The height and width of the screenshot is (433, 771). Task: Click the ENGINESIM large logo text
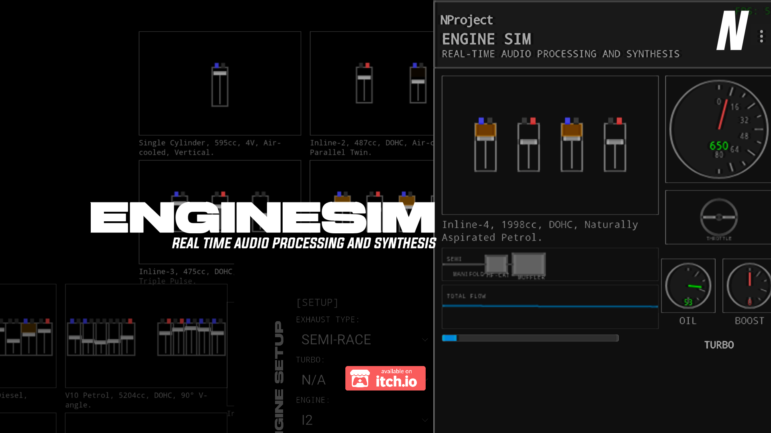(263, 217)
